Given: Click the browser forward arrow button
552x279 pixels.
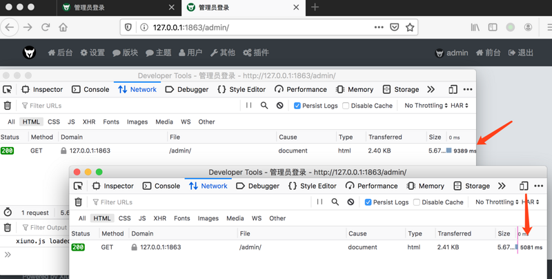Looking at the screenshot, I should (x=28, y=27).
